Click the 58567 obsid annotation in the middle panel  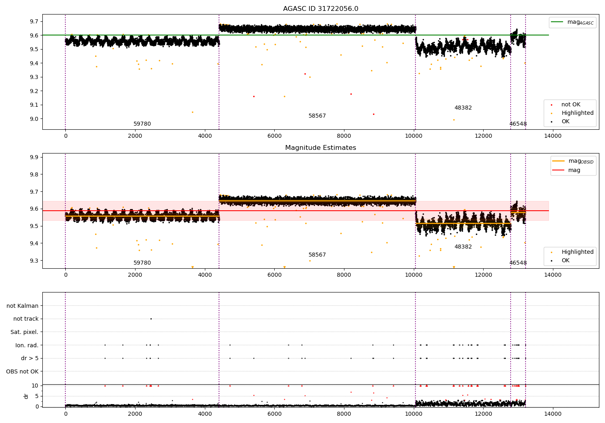(x=317, y=255)
